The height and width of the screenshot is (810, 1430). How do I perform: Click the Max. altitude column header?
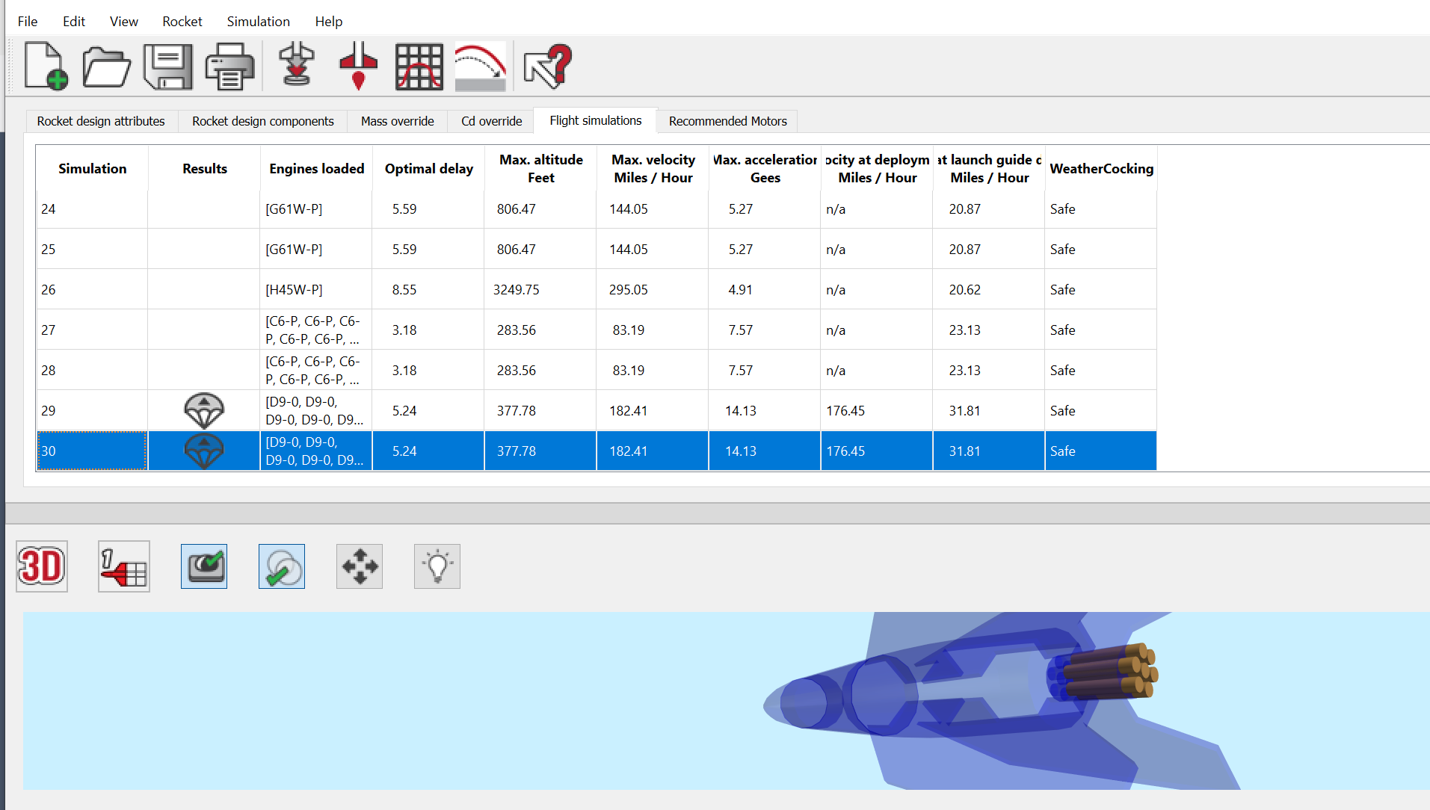pyautogui.click(x=540, y=169)
